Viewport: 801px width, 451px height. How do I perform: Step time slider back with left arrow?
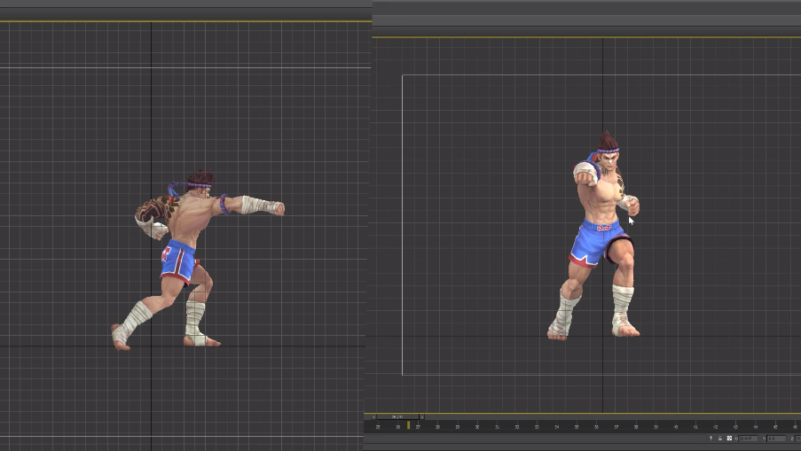[x=373, y=416]
